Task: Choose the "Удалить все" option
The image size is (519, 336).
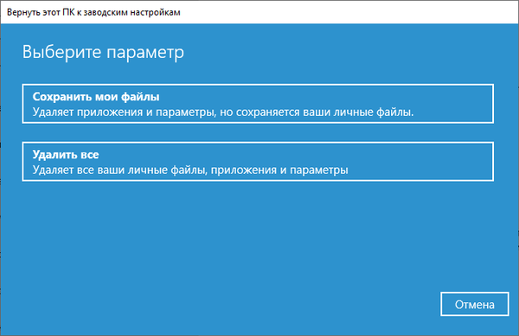Action: [258, 162]
